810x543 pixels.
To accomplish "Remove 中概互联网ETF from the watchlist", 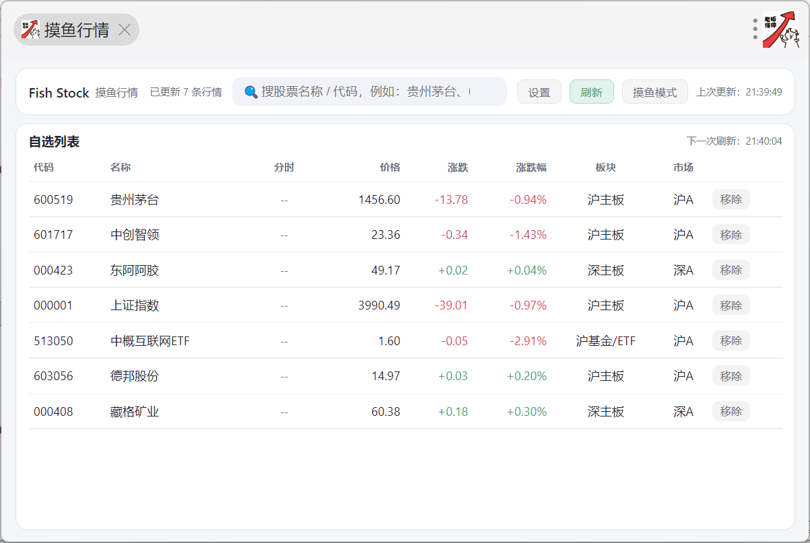I will [x=731, y=340].
